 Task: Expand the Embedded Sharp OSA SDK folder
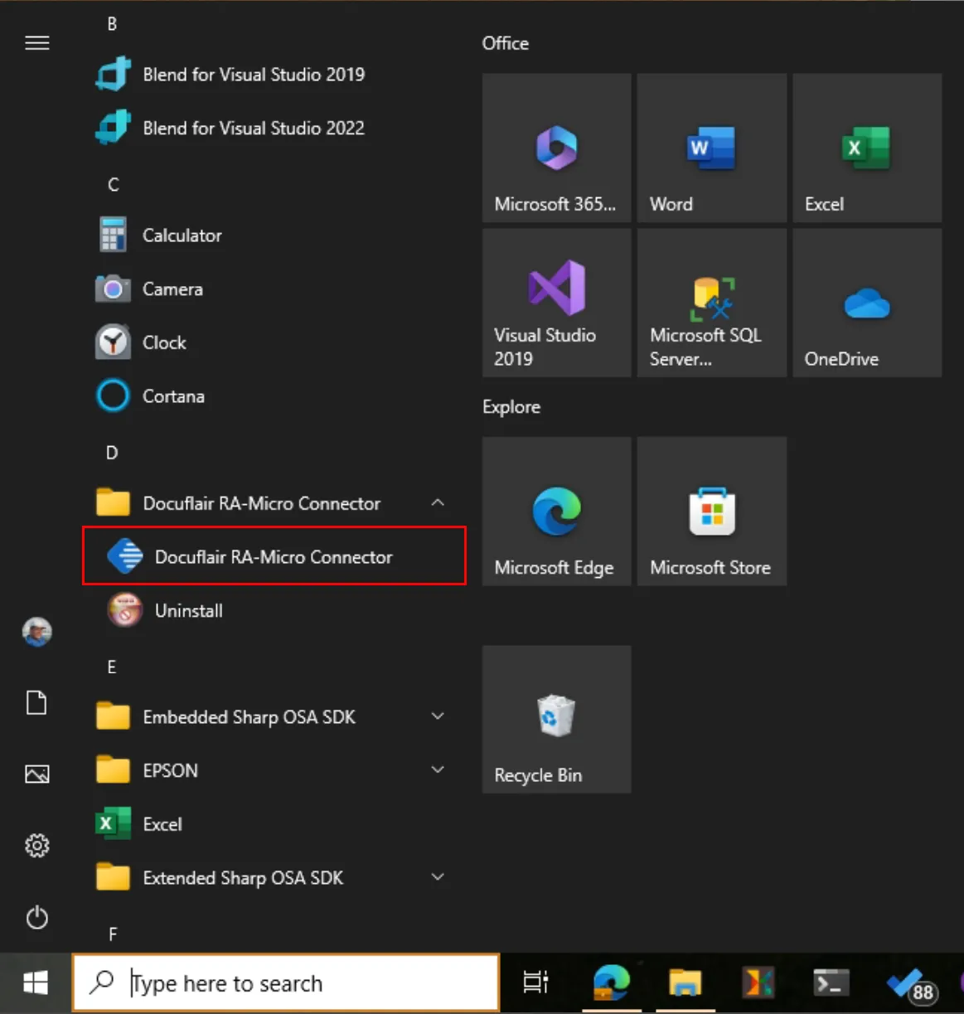[438, 716]
